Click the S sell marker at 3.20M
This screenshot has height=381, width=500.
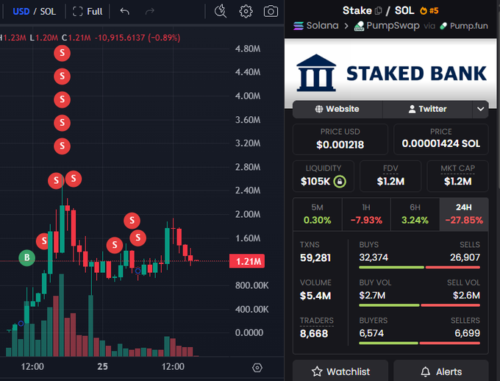(x=63, y=146)
